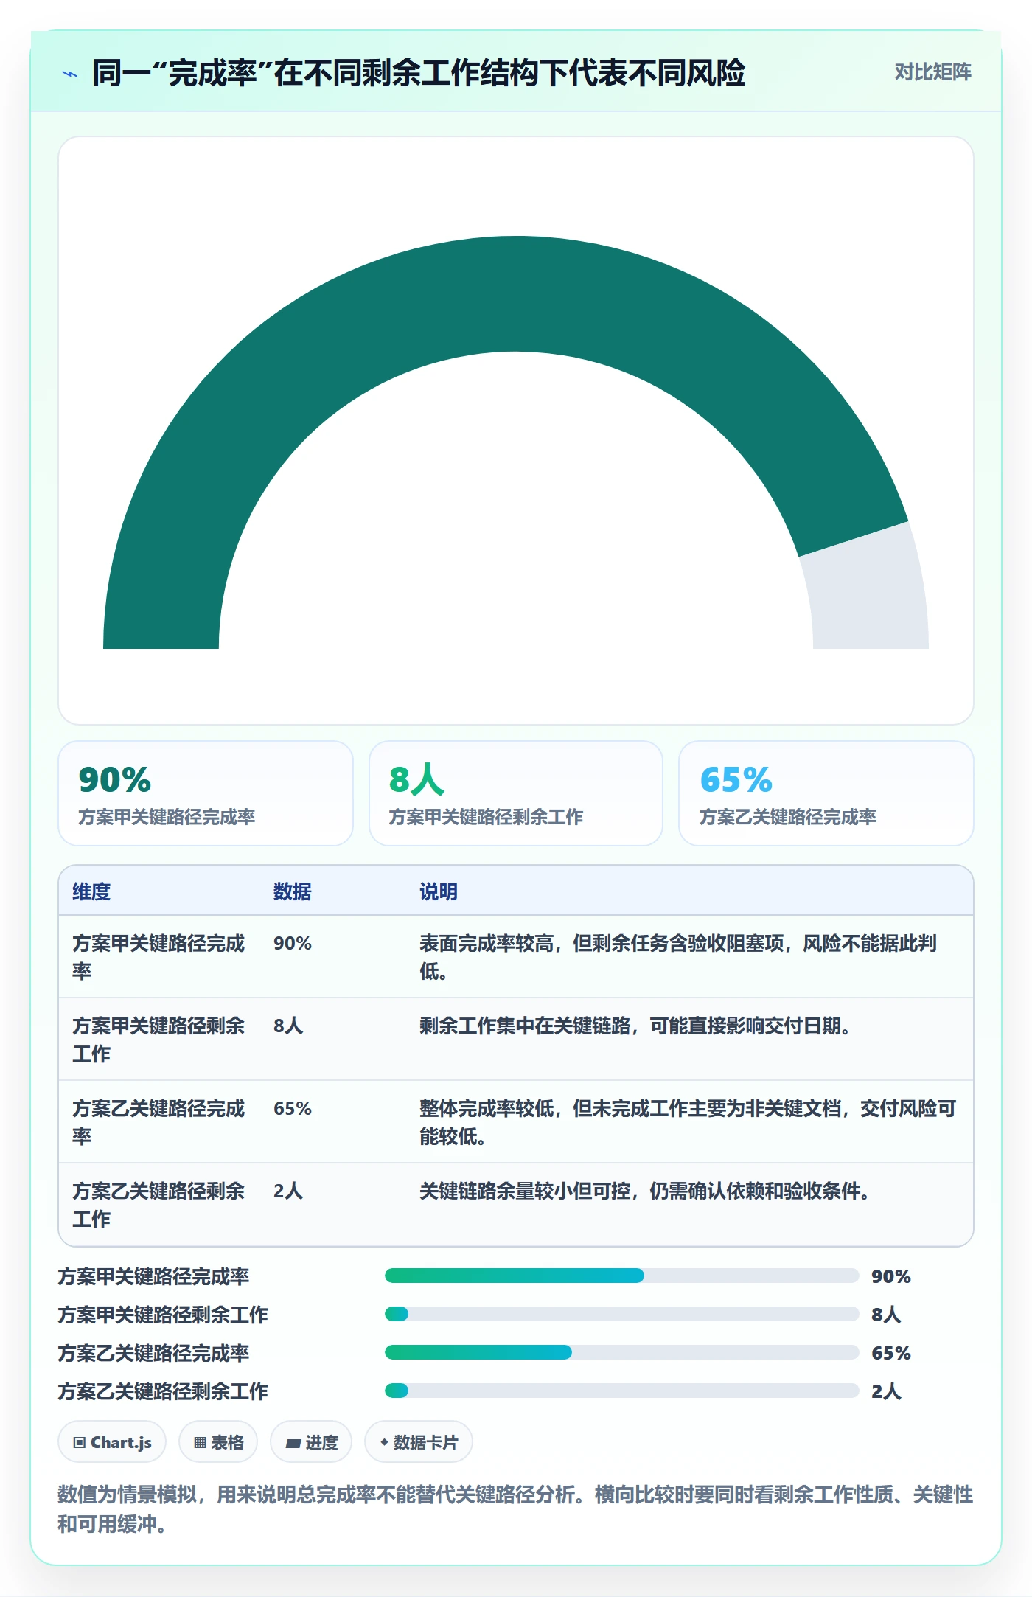Click the 进度 tag chip

point(311,1441)
